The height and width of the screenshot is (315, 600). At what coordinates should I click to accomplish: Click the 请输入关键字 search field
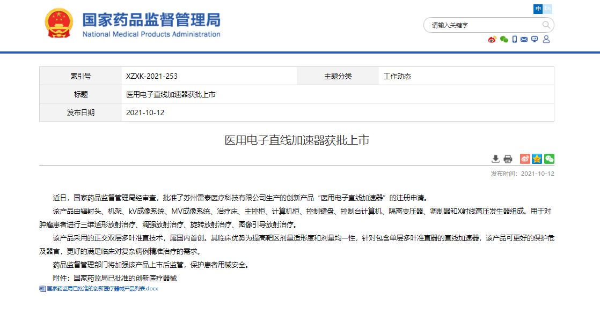(483, 25)
